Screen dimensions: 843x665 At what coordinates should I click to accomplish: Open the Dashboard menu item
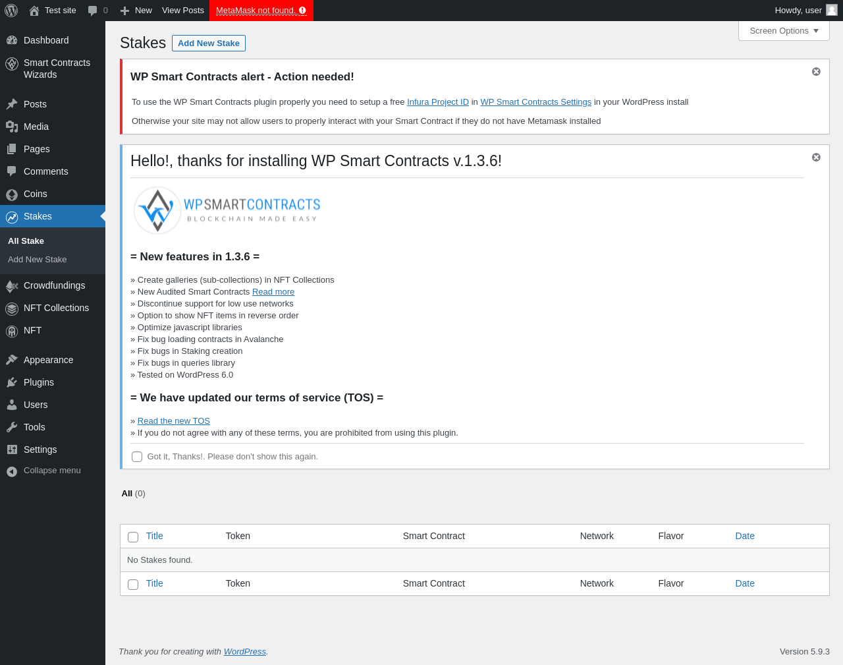pyautogui.click(x=53, y=40)
